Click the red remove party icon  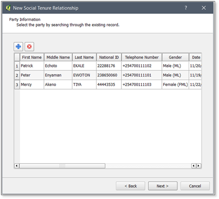[29, 47]
